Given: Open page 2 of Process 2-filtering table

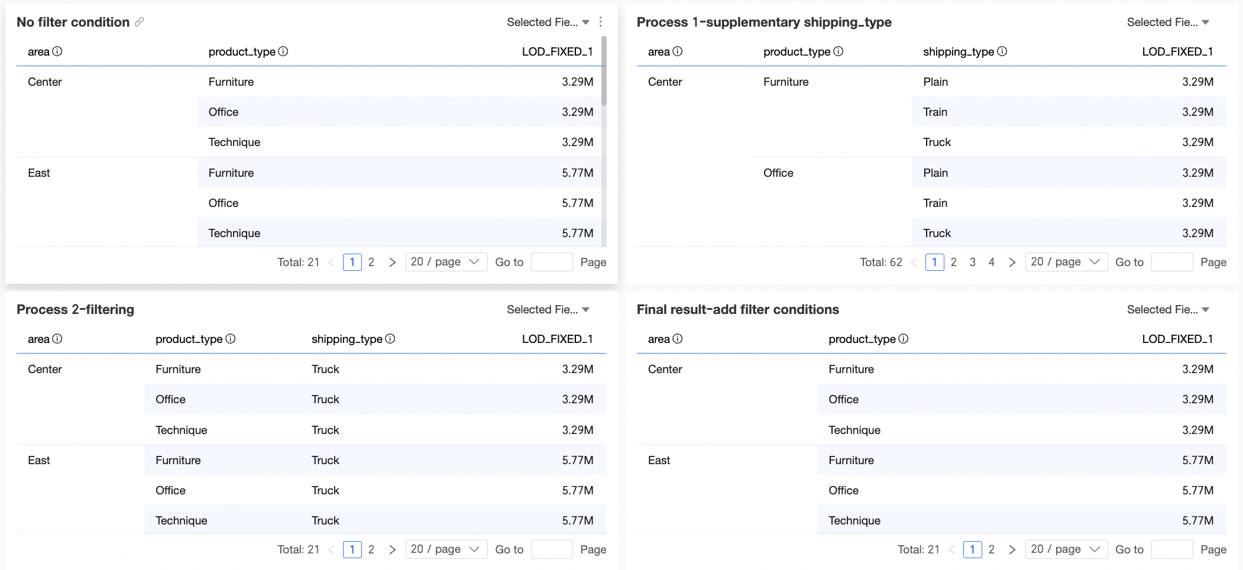Looking at the screenshot, I should [x=371, y=549].
